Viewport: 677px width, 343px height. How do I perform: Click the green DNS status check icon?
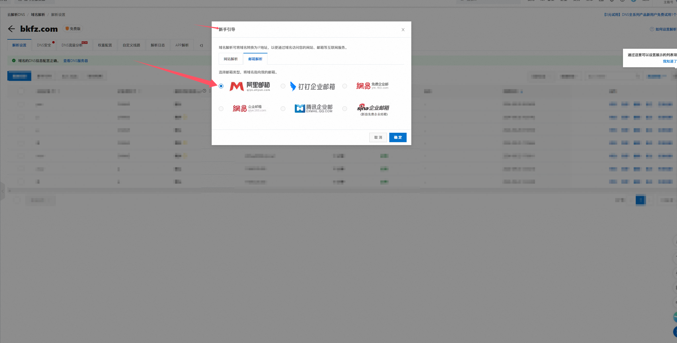coord(14,61)
